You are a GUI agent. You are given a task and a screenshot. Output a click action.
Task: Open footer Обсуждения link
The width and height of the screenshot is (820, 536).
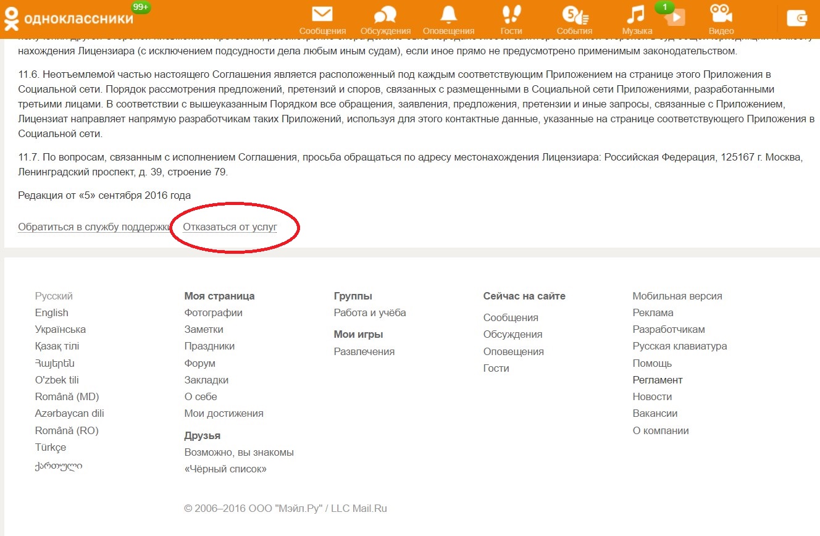[x=512, y=335]
